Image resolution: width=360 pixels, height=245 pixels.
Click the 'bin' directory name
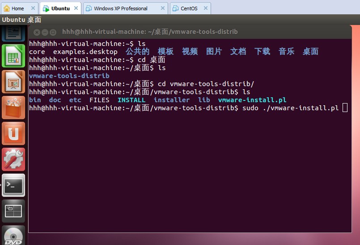[35, 100]
